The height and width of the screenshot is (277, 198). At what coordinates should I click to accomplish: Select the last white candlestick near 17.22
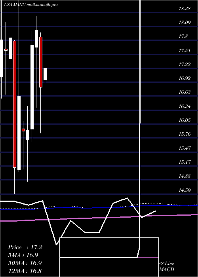(x=45, y=74)
